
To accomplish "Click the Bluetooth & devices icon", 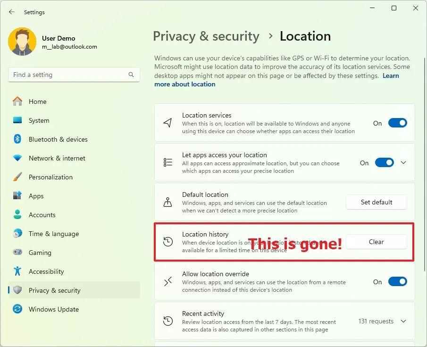I will pos(17,139).
